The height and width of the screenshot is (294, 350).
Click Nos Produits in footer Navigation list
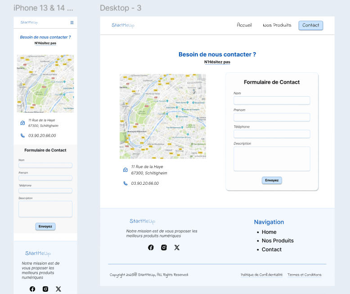[x=278, y=241]
